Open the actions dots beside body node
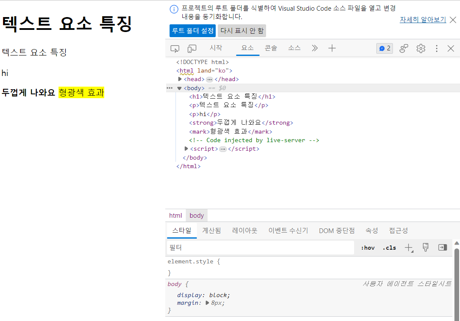460x321 pixels. (169, 88)
